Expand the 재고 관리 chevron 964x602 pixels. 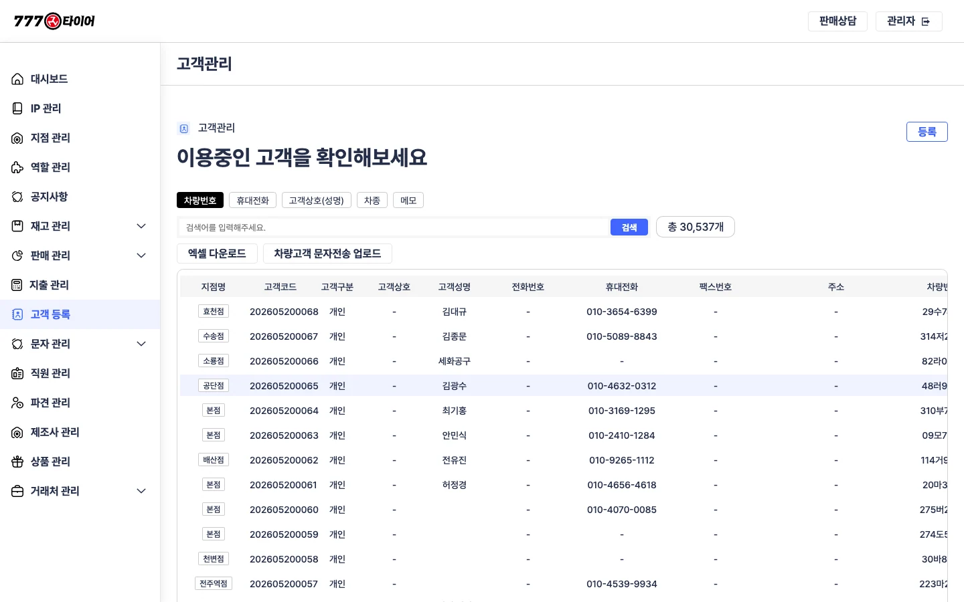pyautogui.click(x=141, y=226)
